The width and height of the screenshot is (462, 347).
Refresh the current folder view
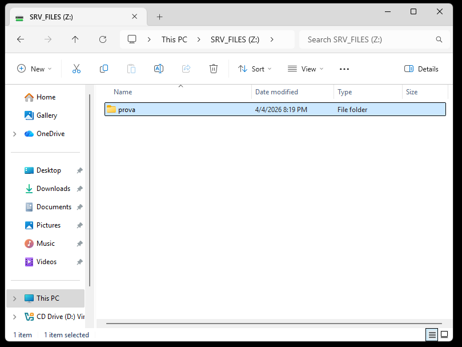pyautogui.click(x=103, y=39)
